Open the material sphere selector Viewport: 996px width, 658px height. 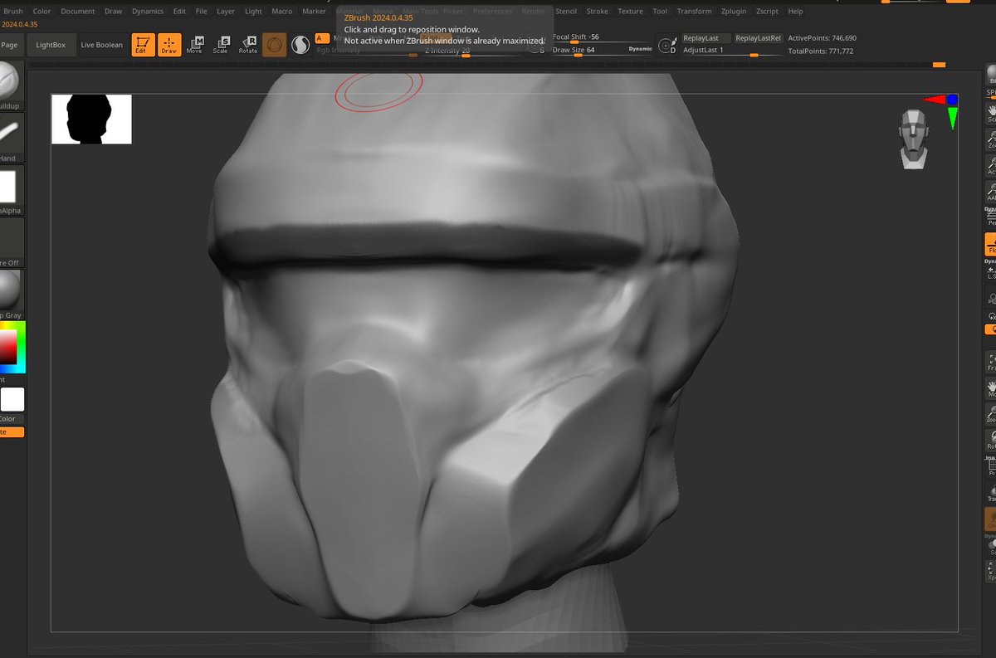(10, 292)
